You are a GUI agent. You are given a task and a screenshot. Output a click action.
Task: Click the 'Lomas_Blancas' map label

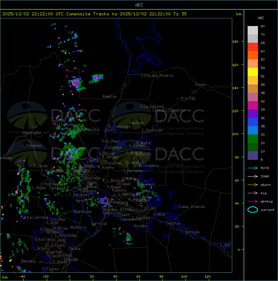tap(192, 207)
